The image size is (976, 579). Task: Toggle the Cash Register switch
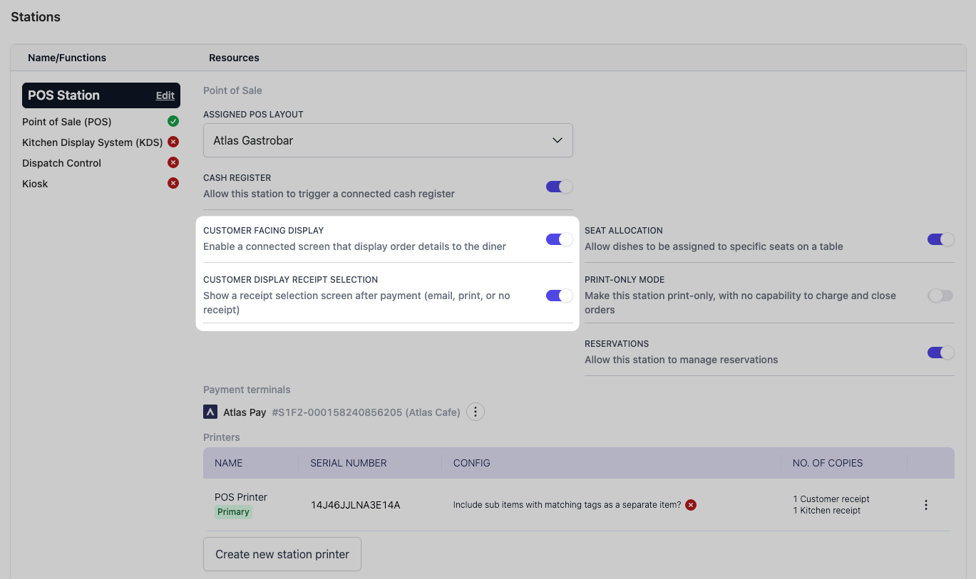[x=560, y=187]
